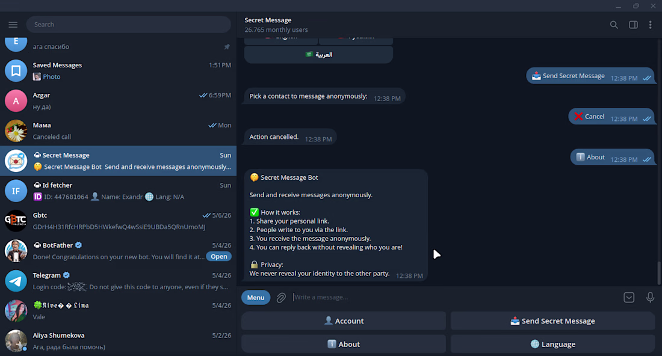Open the Telegram service notifications chat
Image resolution: width=662 pixels, height=356 pixels.
tap(118, 281)
